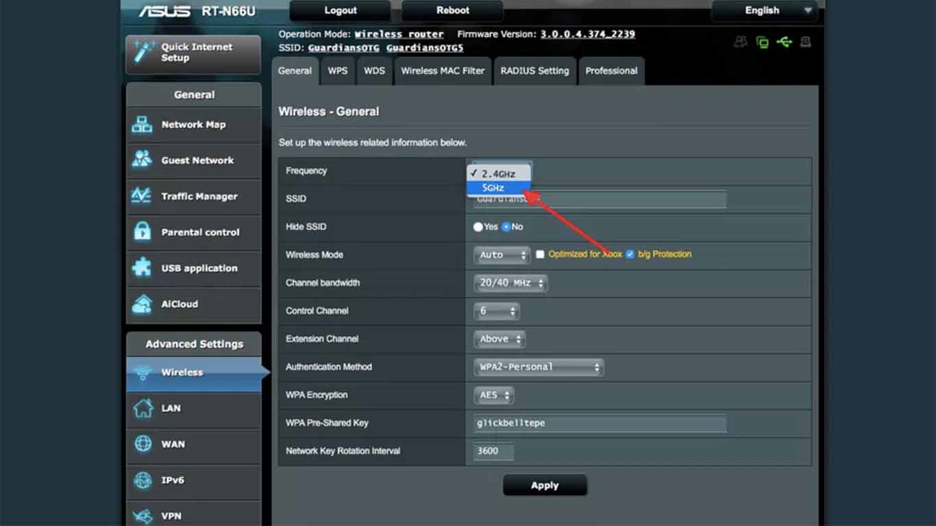936x526 pixels.
Task: Open the Authentication Method dropdown
Action: tap(538, 367)
